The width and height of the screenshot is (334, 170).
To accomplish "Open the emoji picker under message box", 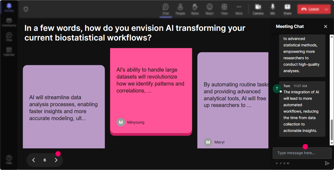I will [x=284, y=163].
